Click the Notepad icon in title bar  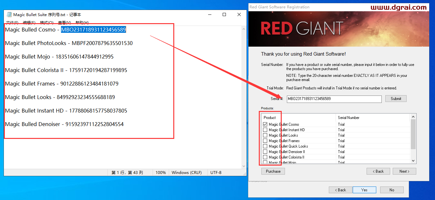pos(9,14)
